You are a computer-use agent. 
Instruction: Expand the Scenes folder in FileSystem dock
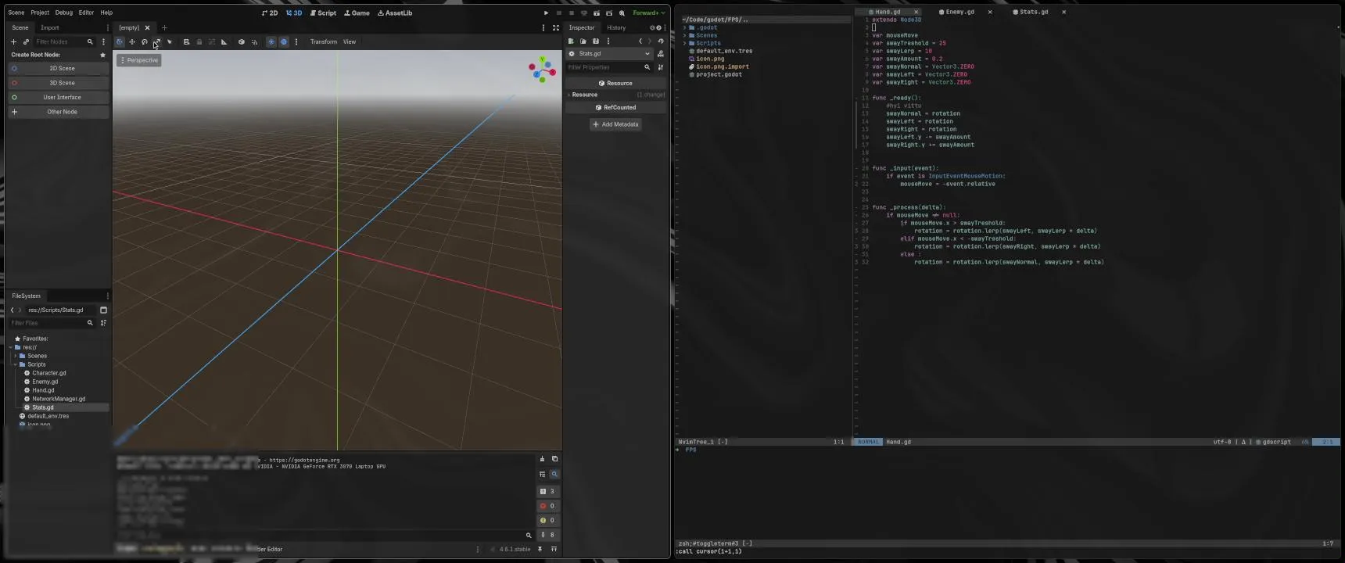click(16, 356)
